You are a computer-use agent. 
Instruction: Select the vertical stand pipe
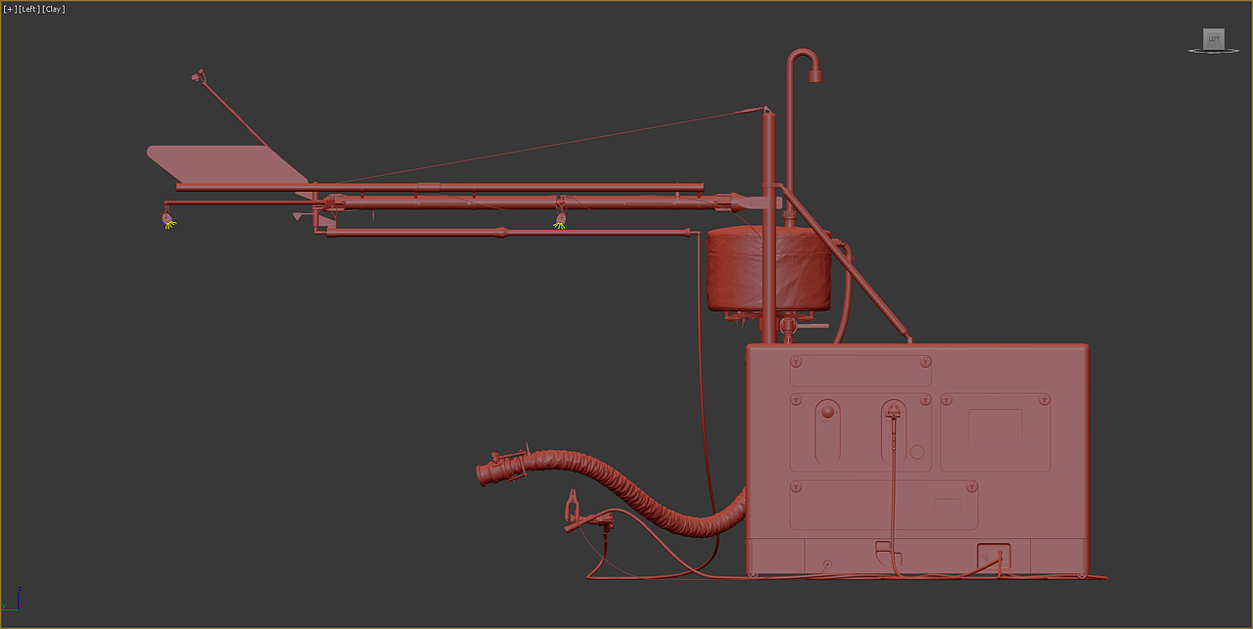pos(770,157)
